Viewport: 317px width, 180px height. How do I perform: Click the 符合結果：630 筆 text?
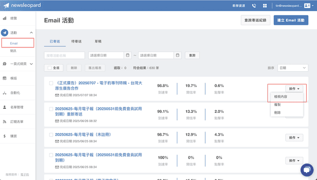(x=146, y=68)
